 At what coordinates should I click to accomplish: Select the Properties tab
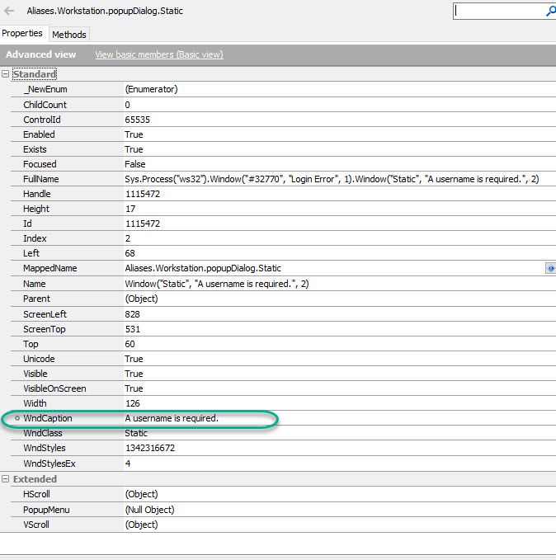(x=22, y=34)
